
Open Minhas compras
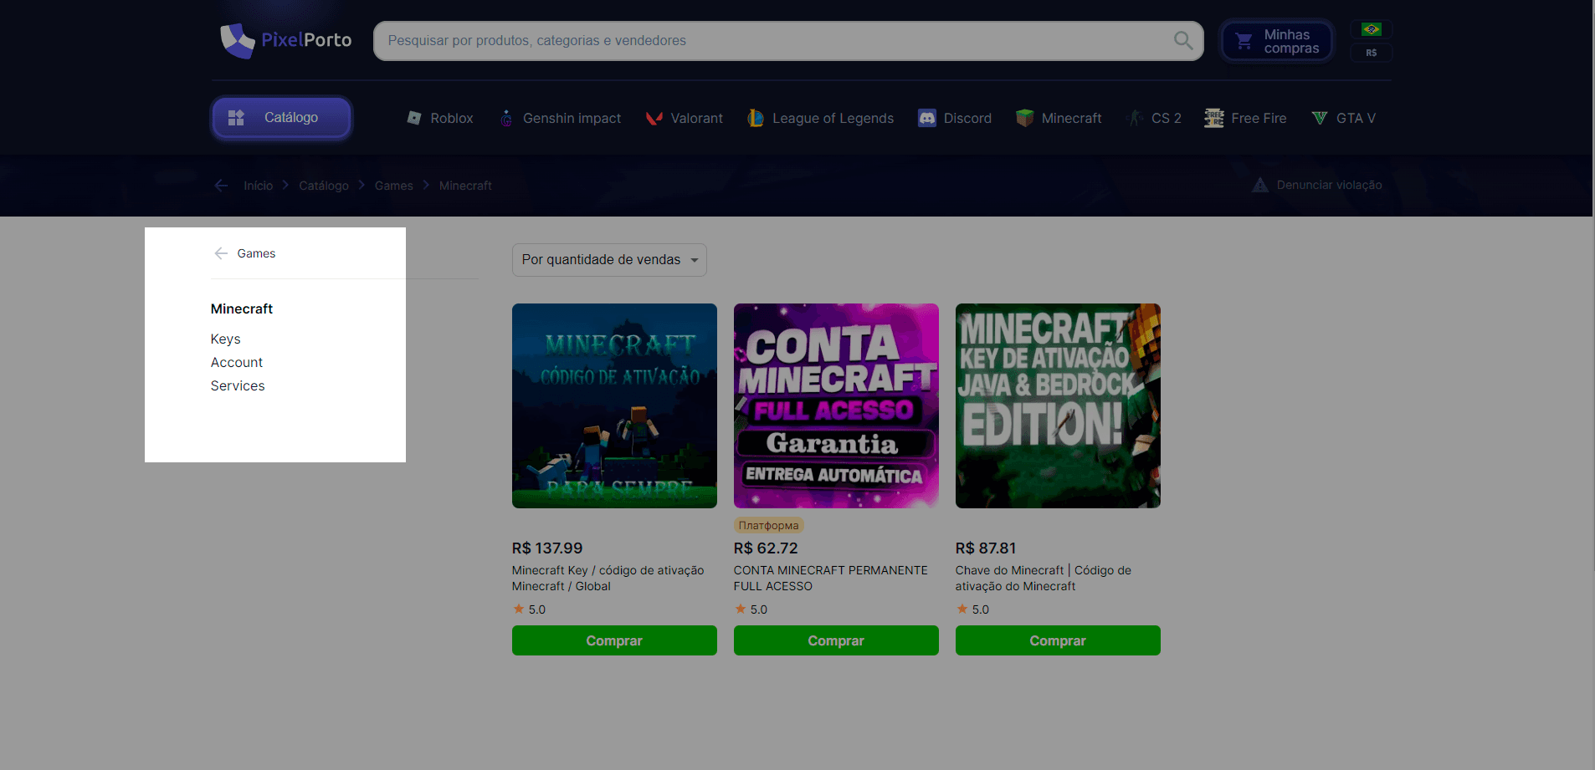point(1277,41)
